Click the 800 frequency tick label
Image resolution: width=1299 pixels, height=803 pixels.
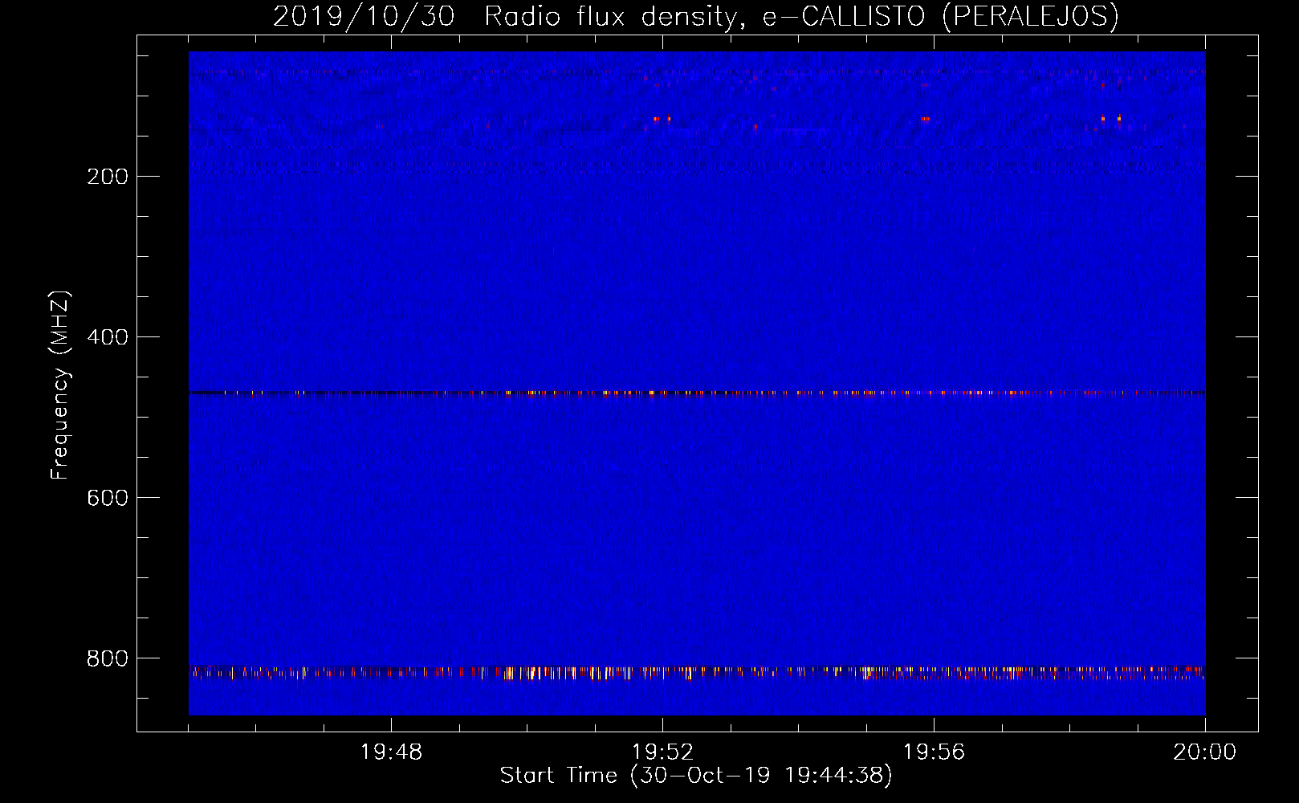pos(108,658)
